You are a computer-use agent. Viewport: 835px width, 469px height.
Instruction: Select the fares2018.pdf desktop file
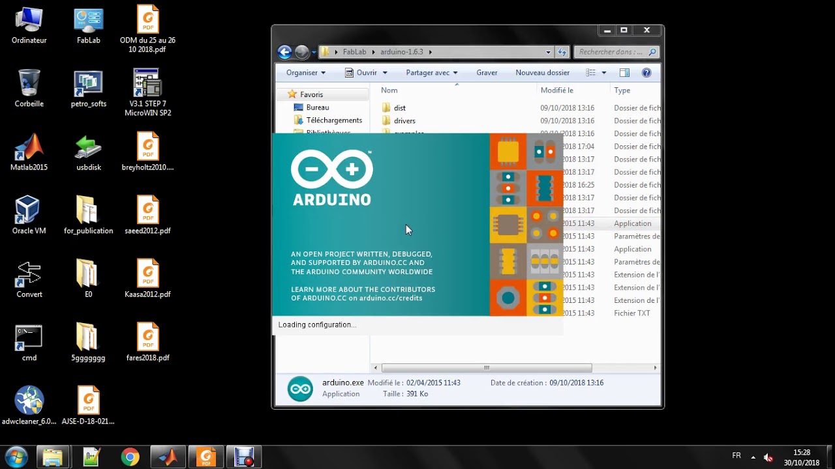(147, 343)
